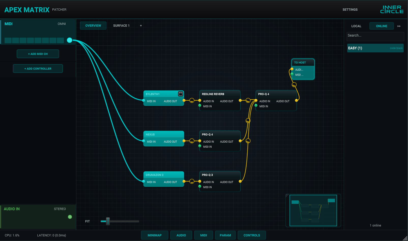Click the Inner Circle logo
The image size is (408, 241).
coord(392,9)
